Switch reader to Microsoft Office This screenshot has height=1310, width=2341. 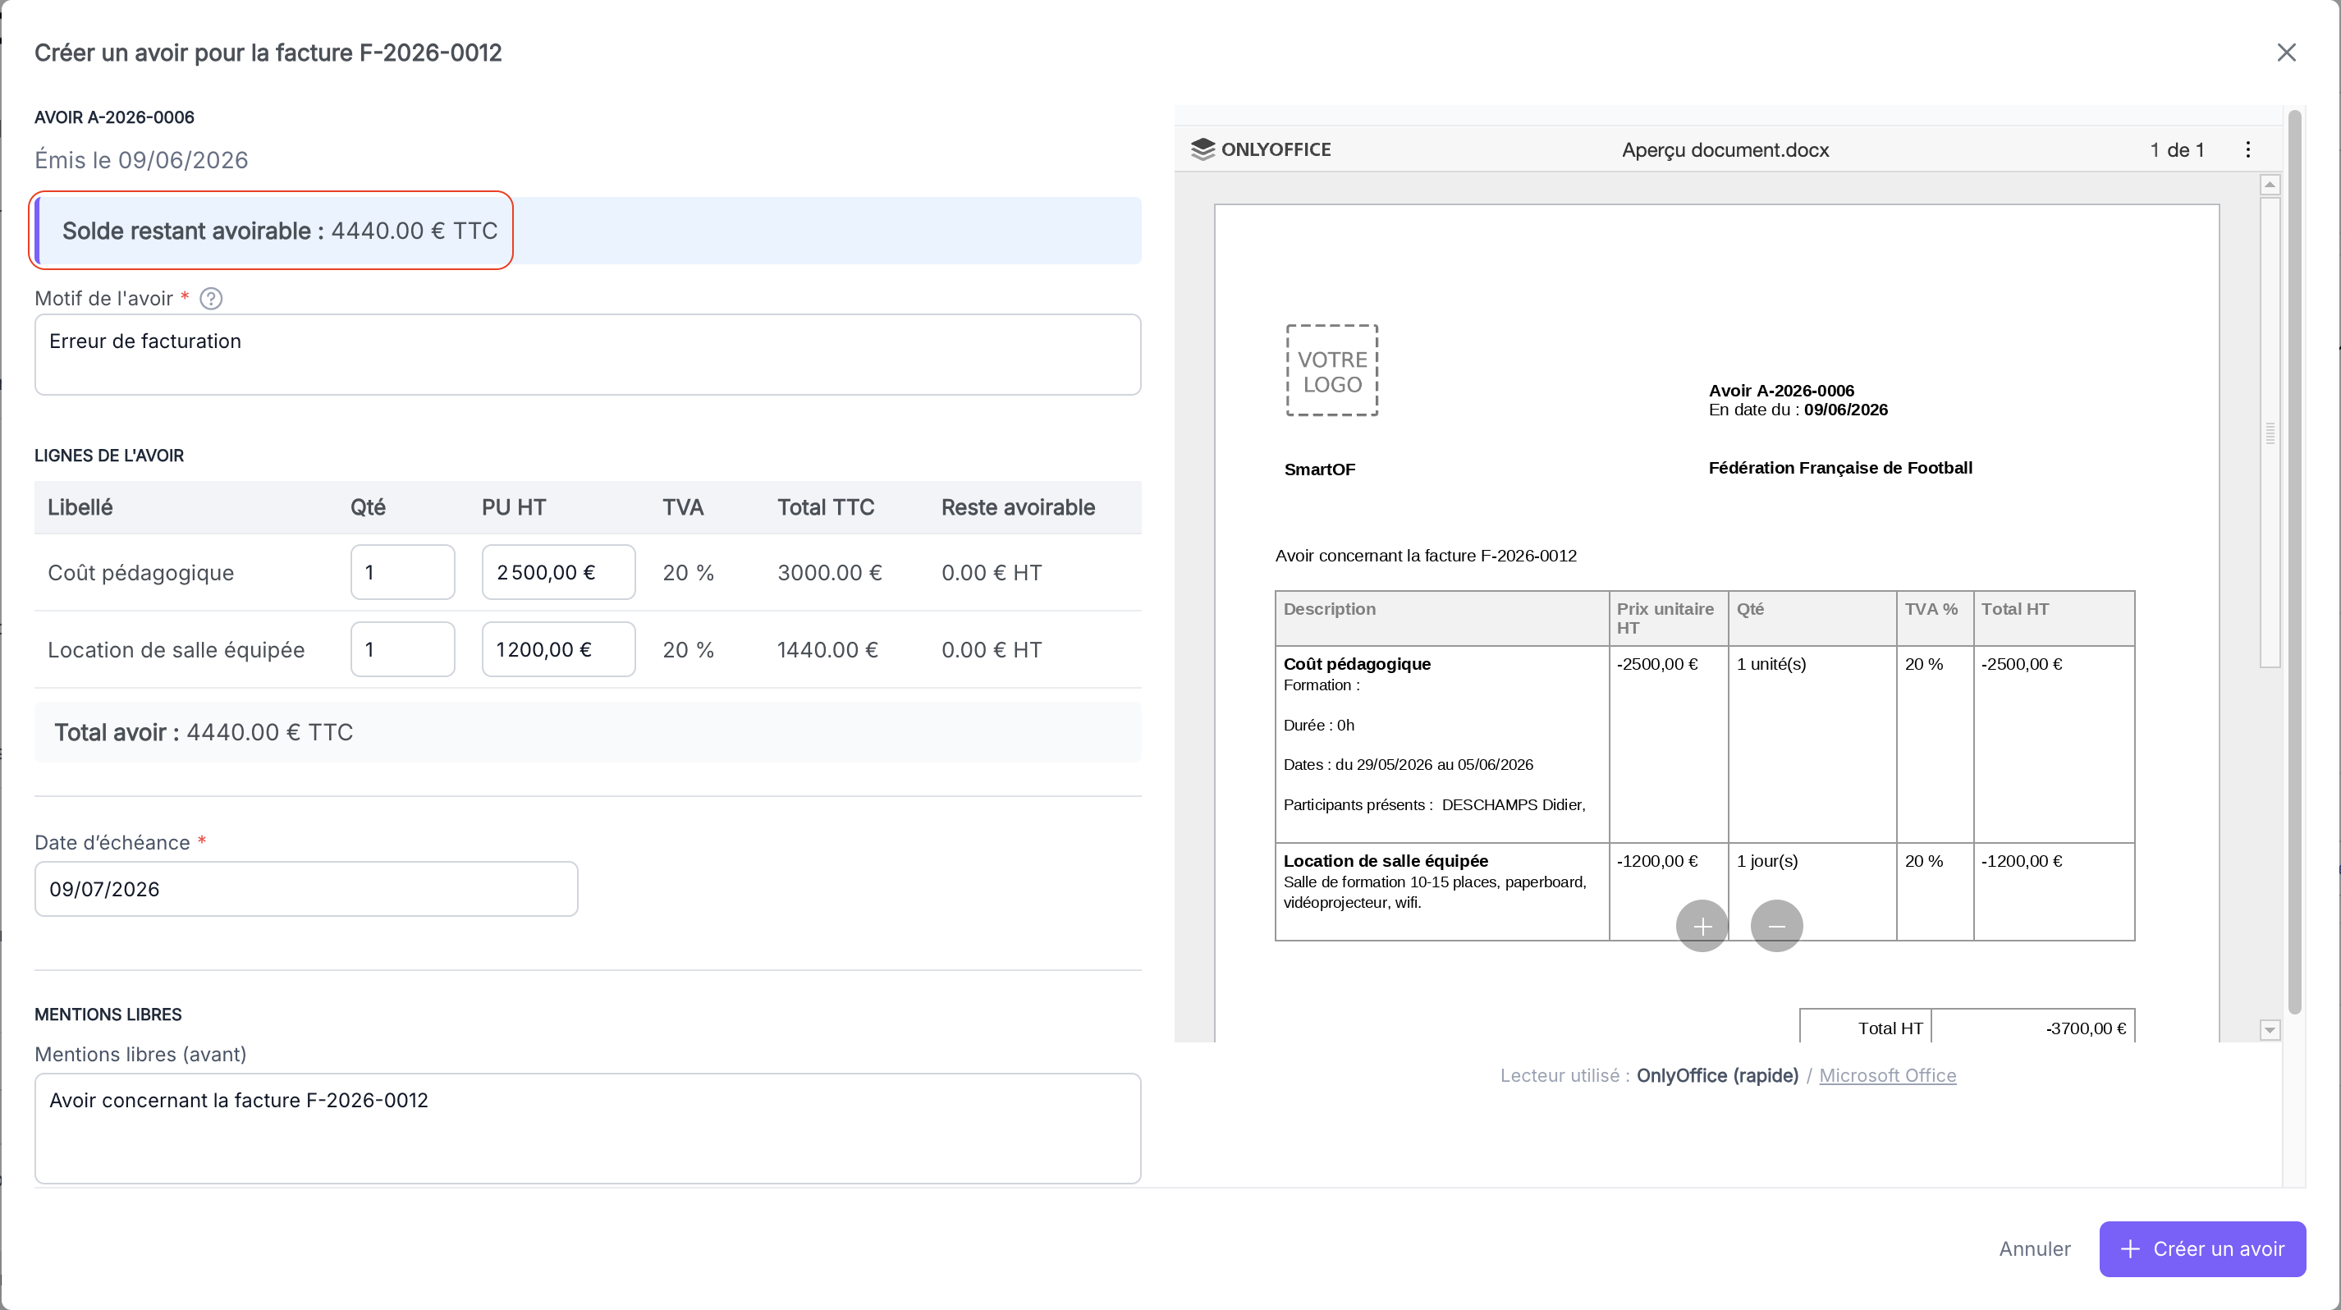click(x=1888, y=1075)
